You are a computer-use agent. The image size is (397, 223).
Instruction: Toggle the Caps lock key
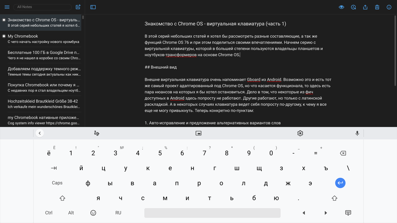point(57,183)
